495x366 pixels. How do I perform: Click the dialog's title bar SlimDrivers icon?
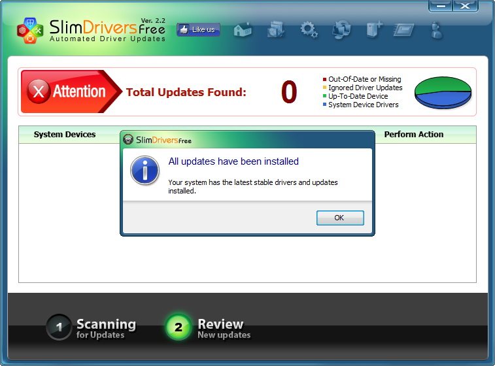tap(128, 139)
